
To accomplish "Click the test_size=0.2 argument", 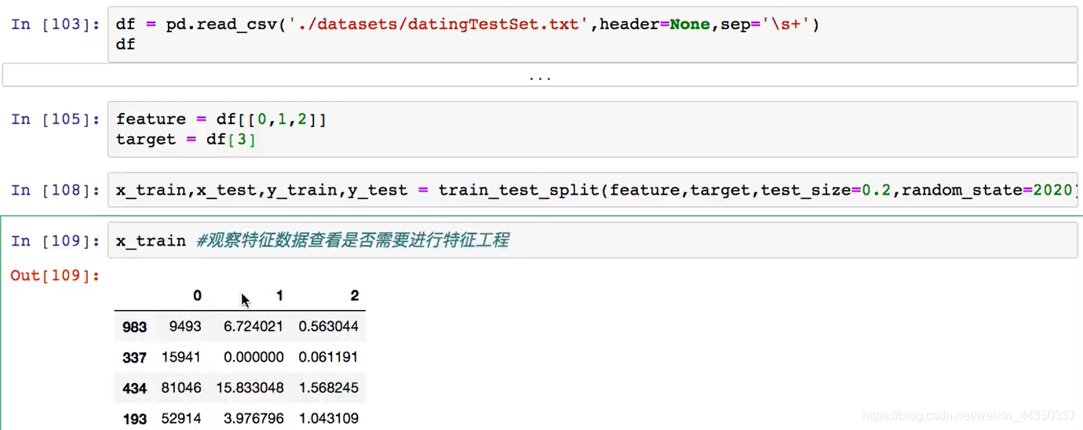I will (826, 190).
